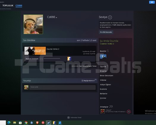The width and height of the screenshot is (156, 125).
Task: Click the blue 1+ community badge icon
Action: [103, 57]
